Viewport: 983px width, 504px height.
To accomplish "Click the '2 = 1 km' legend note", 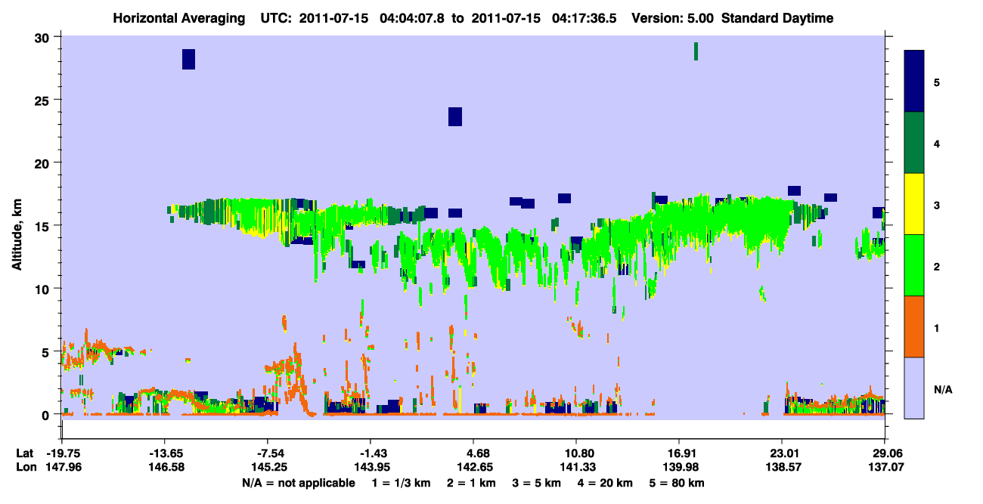I will [473, 482].
